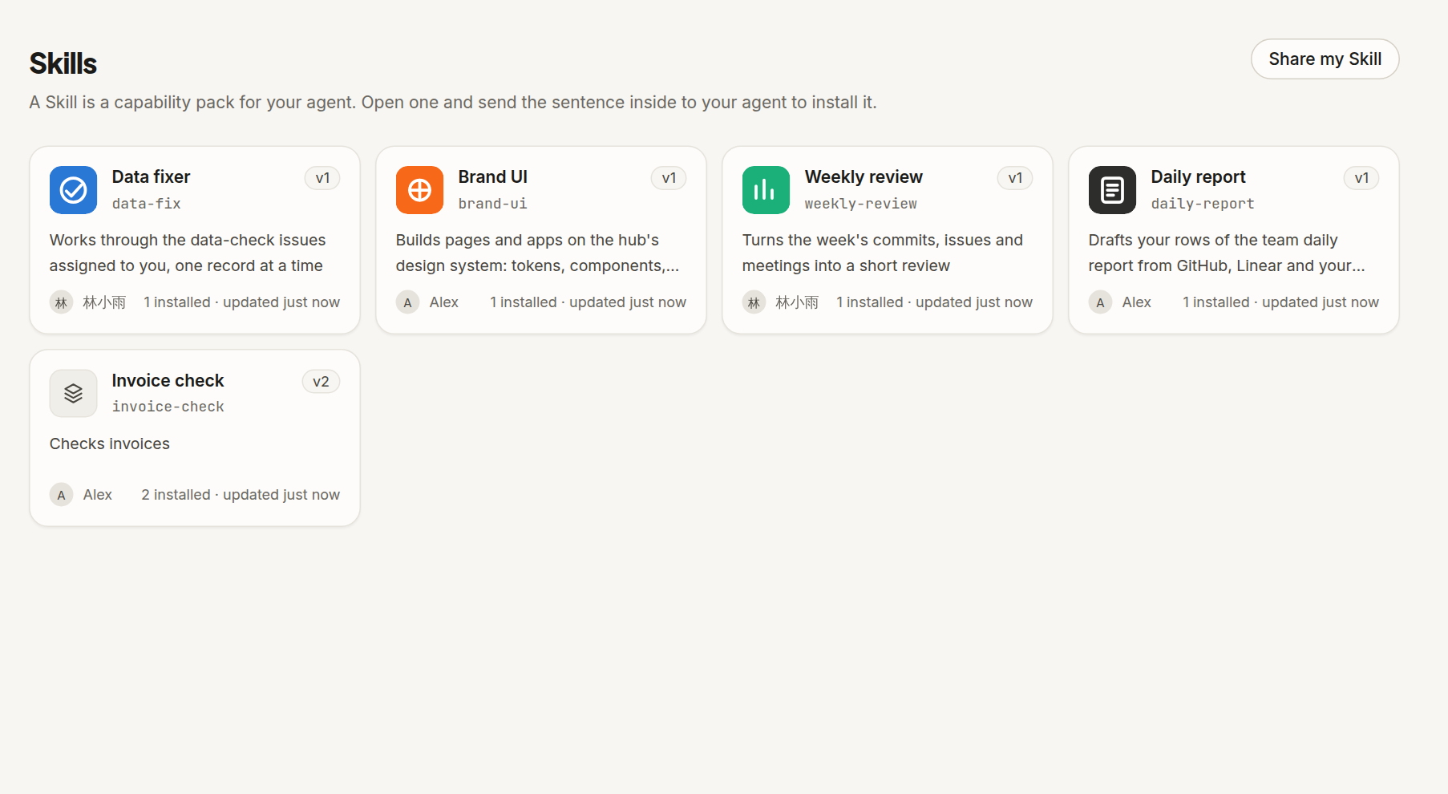This screenshot has height=794, width=1448.
Task: Click '1 installed · updated just now' on Daily report
Action: [1280, 302]
